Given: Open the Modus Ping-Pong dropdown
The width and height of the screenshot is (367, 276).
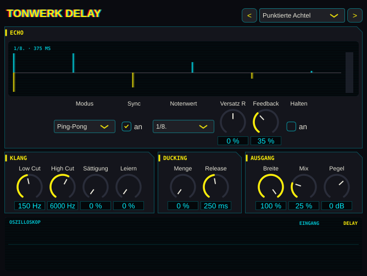Looking at the screenshot, I should point(85,126).
